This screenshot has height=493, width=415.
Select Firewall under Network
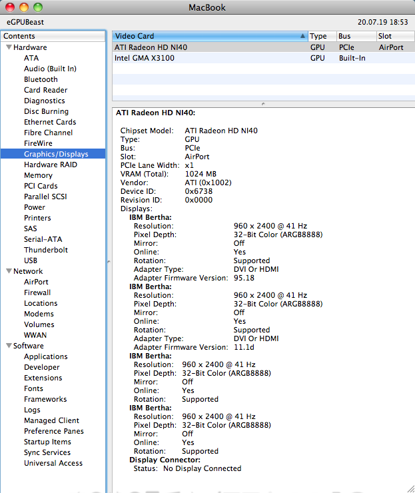pyautogui.click(x=37, y=292)
